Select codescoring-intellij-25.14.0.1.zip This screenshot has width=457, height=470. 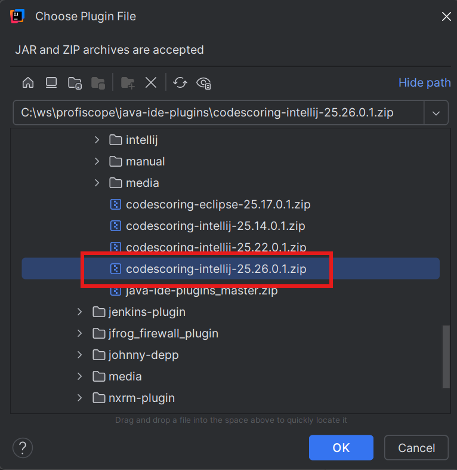(x=215, y=226)
